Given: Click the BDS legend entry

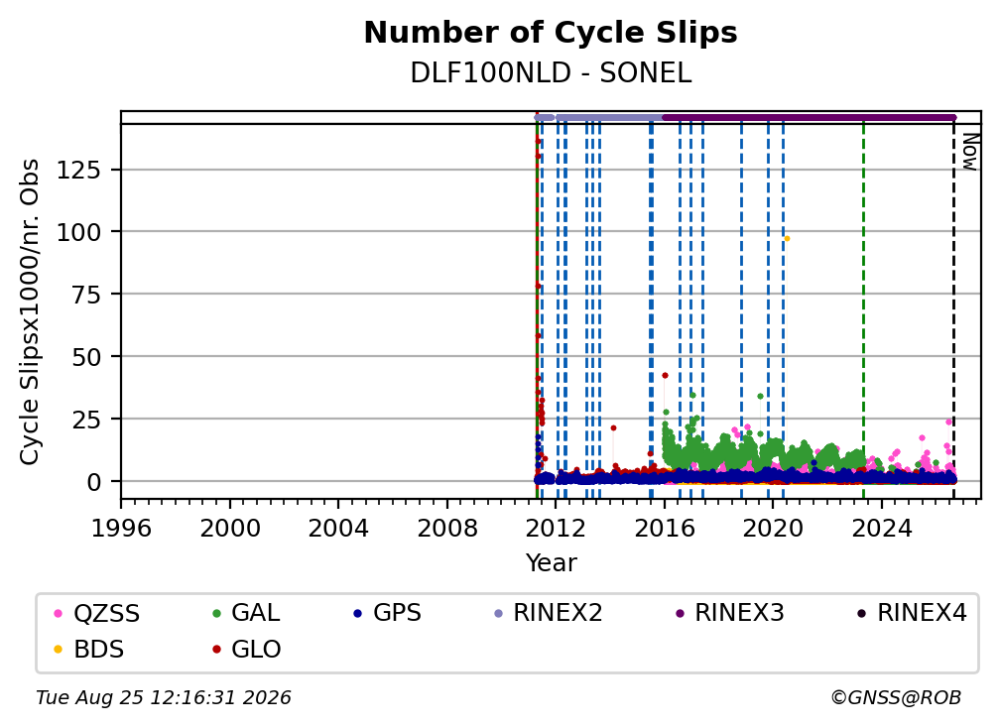Looking at the screenshot, I should (x=88, y=650).
